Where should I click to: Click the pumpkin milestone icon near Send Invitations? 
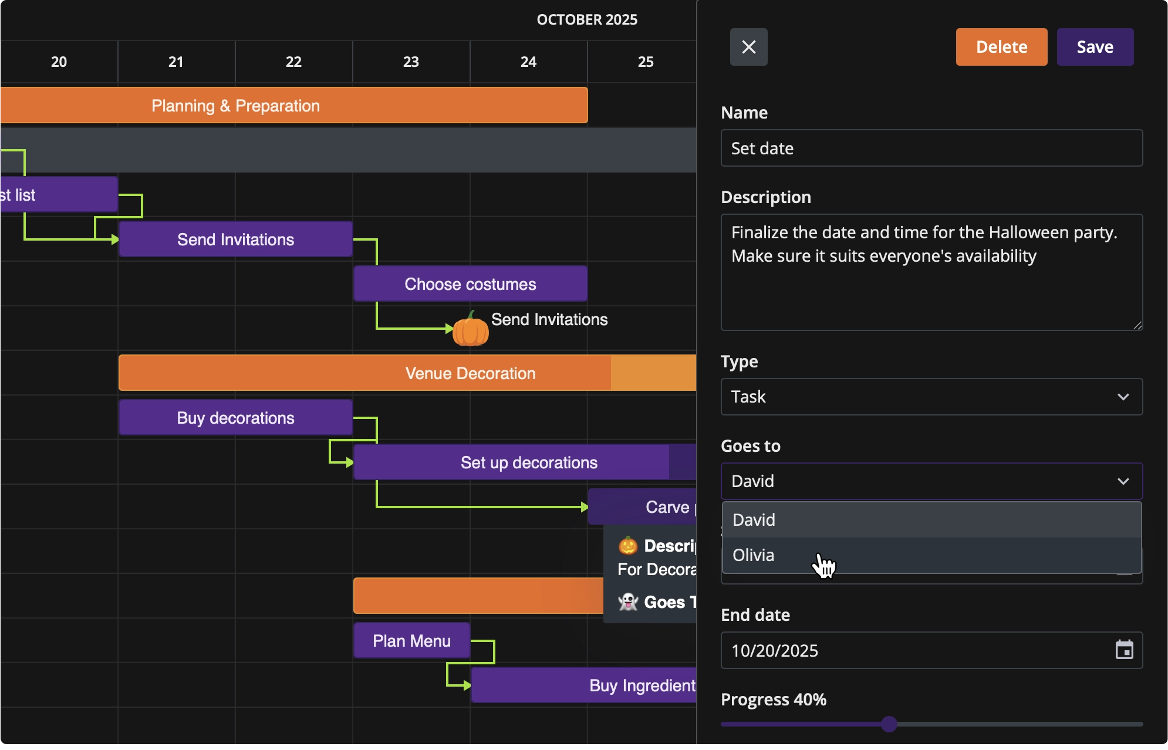click(x=470, y=330)
